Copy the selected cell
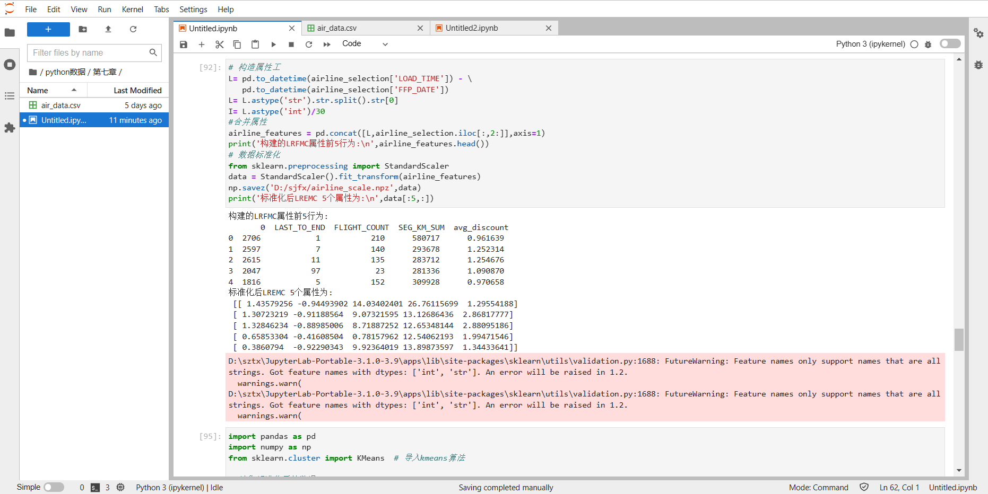 [237, 45]
